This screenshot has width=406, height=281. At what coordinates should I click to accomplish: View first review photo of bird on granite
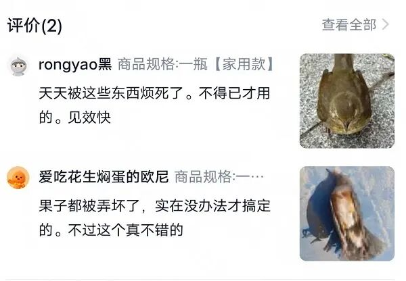point(347,101)
